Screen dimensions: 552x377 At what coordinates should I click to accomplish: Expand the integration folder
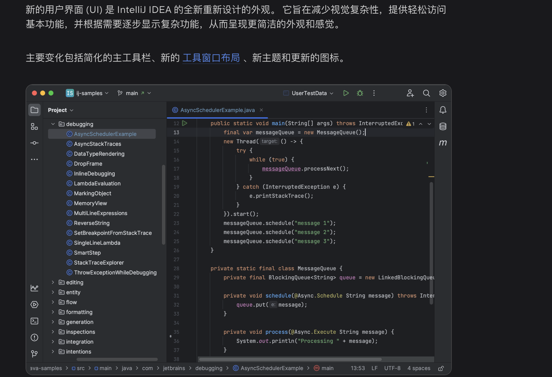(53, 342)
